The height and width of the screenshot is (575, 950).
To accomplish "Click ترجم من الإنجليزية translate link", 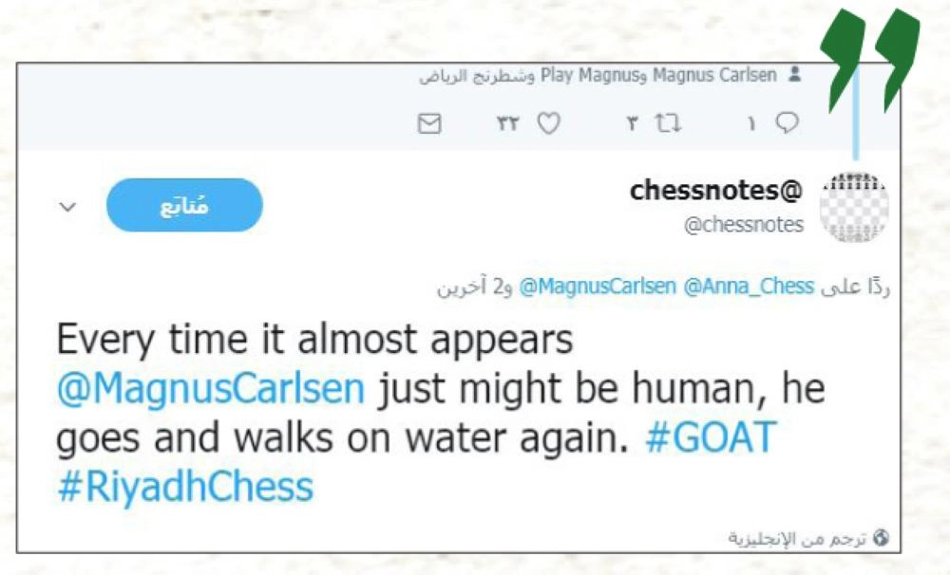I will (x=797, y=538).
